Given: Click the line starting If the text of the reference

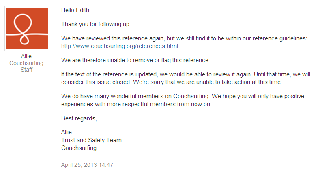Looking at the screenshot, I should click(186, 74).
